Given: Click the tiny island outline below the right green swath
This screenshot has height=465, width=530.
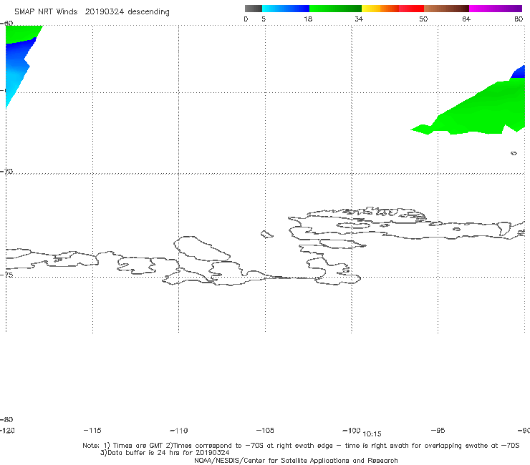Looking at the screenshot, I should pyautogui.click(x=514, y=153).
